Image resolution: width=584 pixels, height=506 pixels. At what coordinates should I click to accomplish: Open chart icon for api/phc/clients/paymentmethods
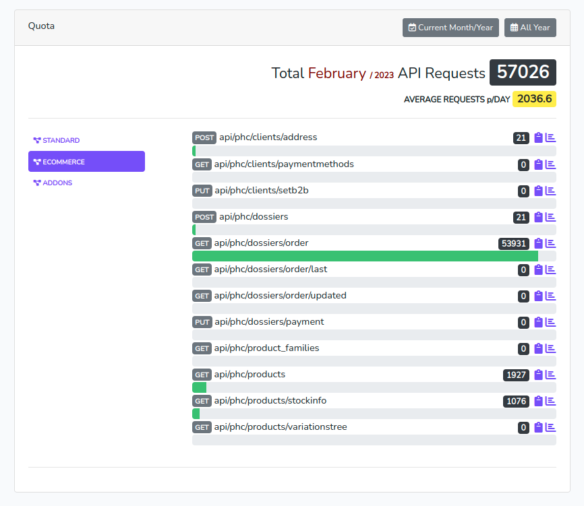[x=550, y=164]
